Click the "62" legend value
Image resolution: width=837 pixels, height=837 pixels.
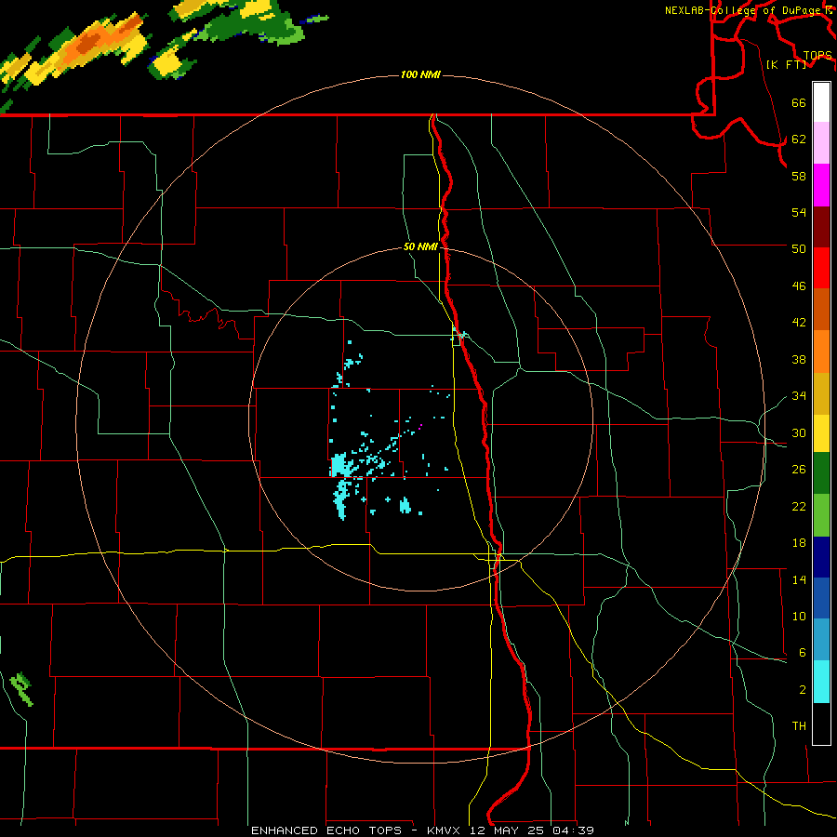point(799,139)
